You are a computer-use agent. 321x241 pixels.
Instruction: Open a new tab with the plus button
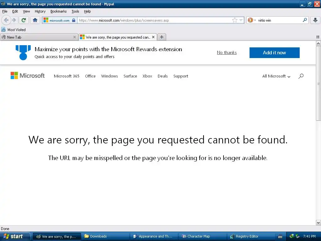(x=162, y=37)
